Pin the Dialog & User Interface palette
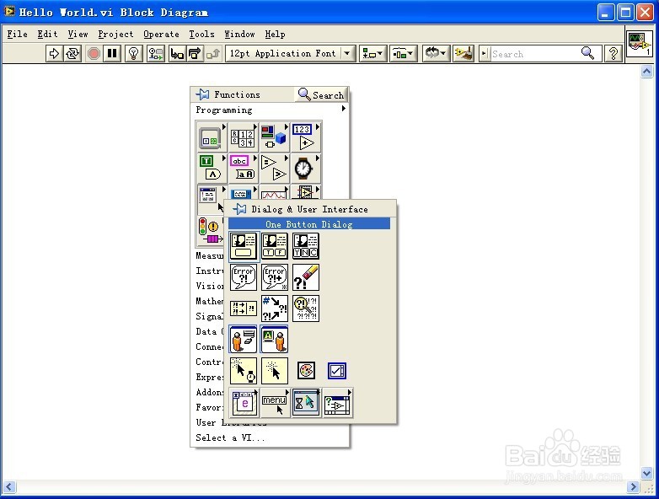 click(x=239, y=209)
